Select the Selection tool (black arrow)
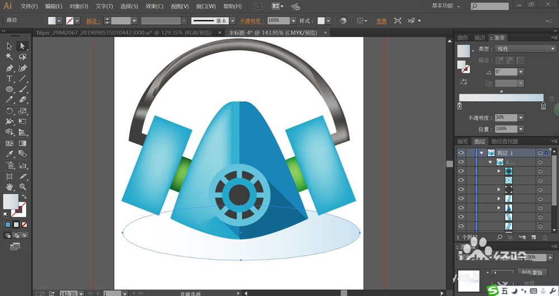559x296 pixels. coord(10,46)
